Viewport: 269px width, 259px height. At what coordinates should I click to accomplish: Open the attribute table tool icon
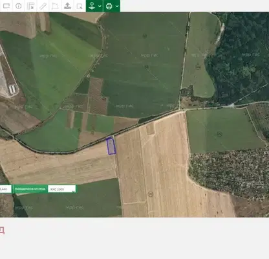coord(30,6)
